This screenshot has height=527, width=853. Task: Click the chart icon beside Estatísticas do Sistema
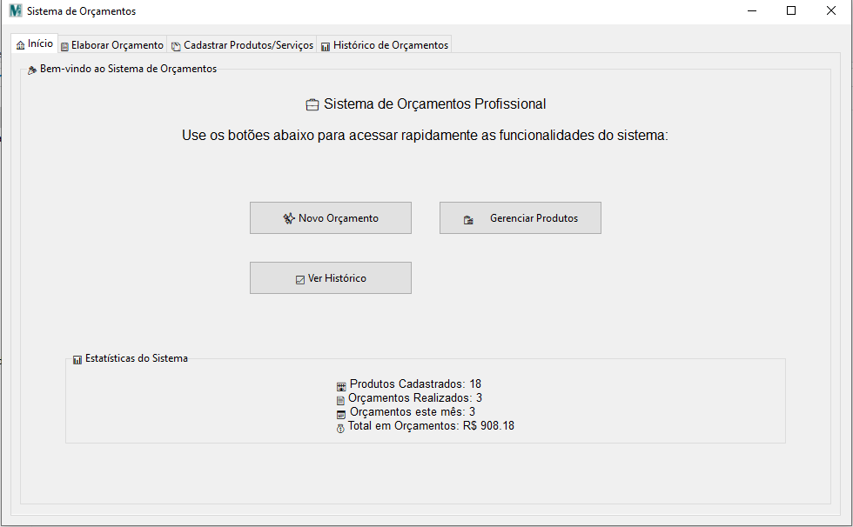(x=77, y=359)
